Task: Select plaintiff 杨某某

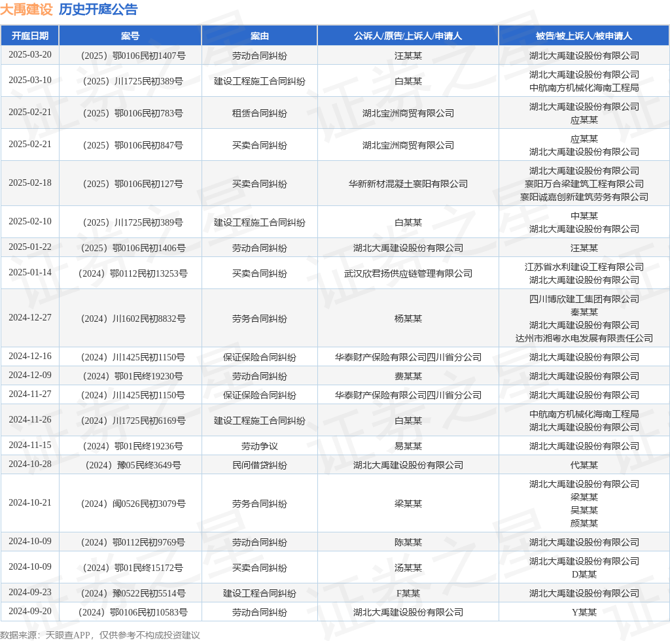Action: [x=408, y=319]
